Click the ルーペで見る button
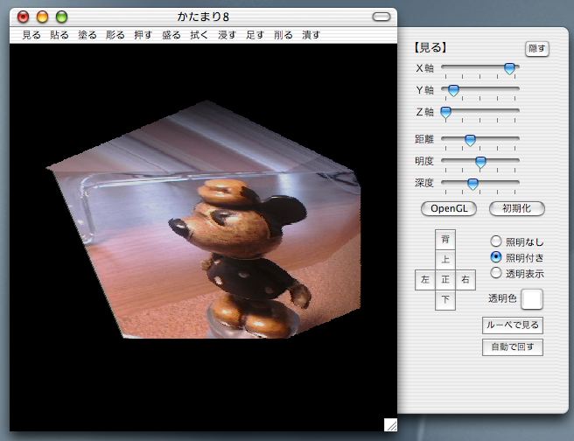The width and height of the screenshot is (574, 441). click(x=513, y=325)
